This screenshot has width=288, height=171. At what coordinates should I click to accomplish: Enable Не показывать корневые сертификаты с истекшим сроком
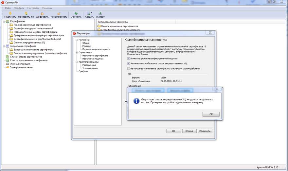(129, 68)
